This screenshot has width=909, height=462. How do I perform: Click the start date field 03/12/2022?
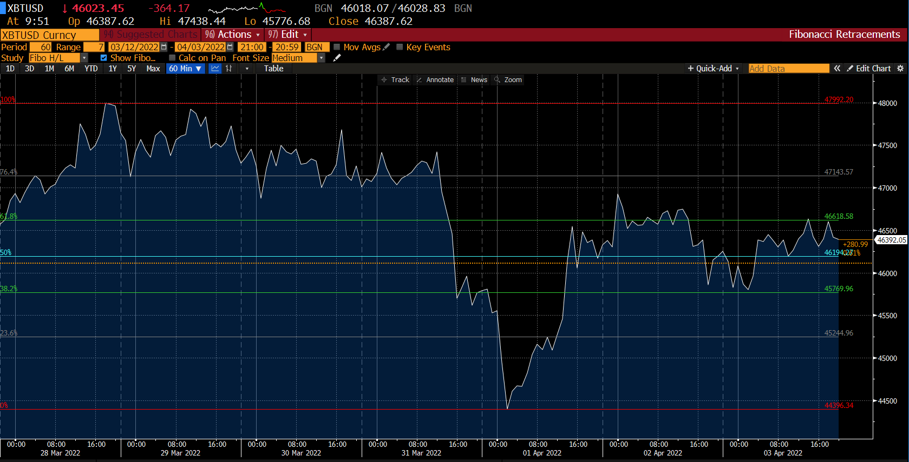(134, 47)
